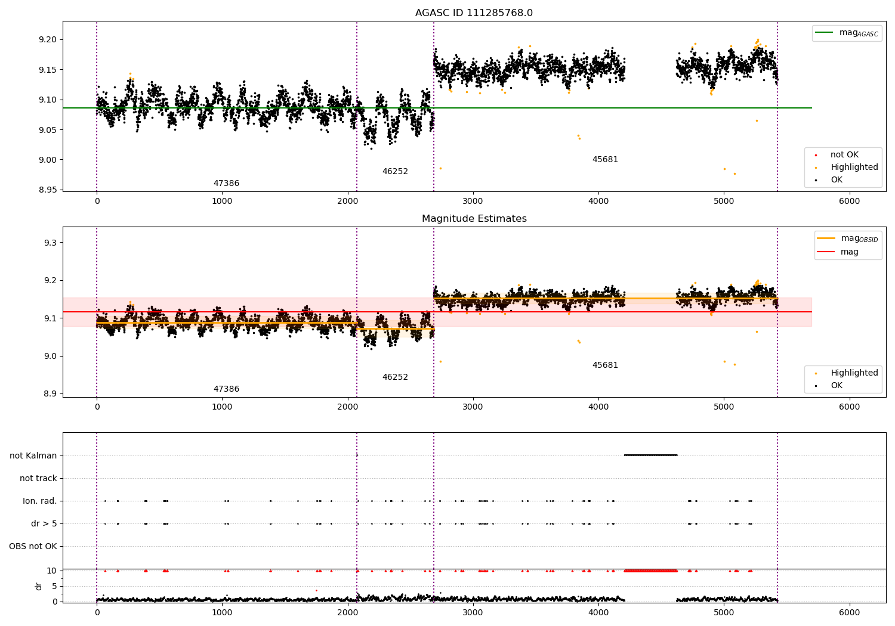This screenshot has height=626, width=895.
Task: Click the 4000 x-tick under the middle plot
Action: click(x=598, y=407)
